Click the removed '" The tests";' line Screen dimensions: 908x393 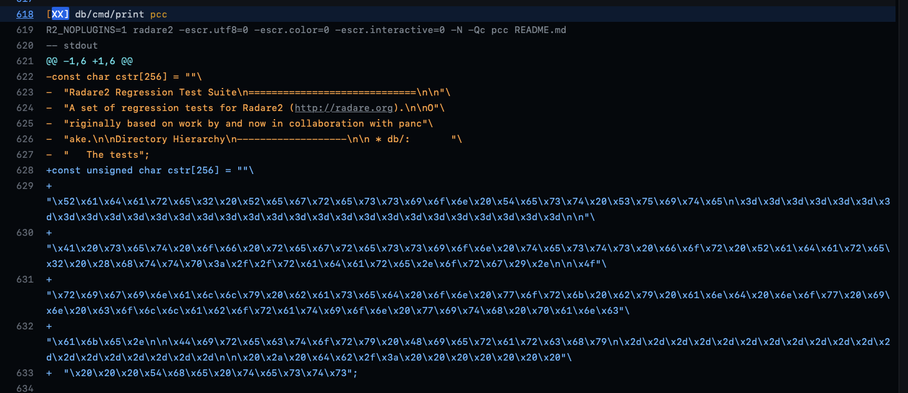tap(98, 155)
